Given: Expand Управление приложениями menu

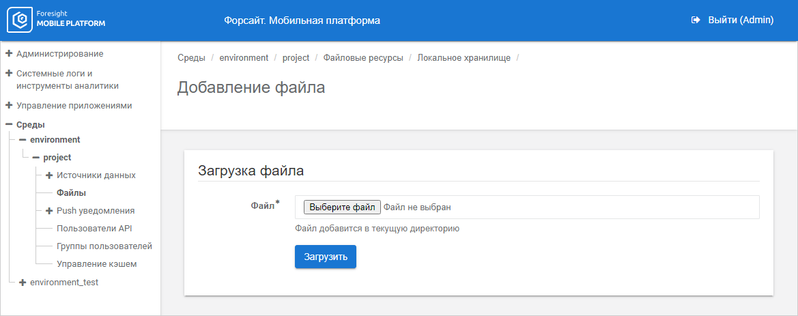Looking at the screenshot, I should point(9,106).
